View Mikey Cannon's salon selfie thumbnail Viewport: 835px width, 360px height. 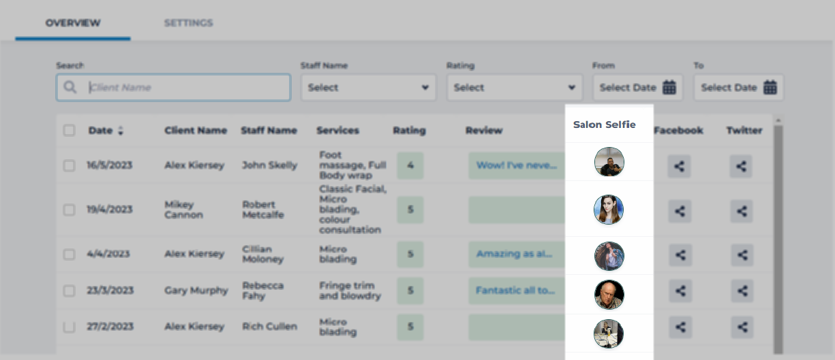click(609, 210)
